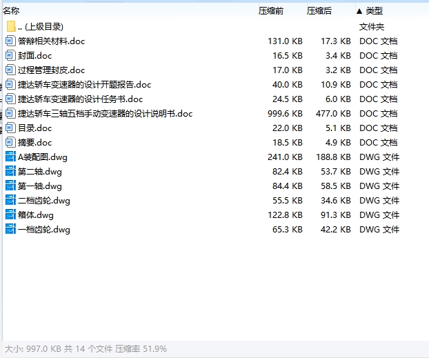Select file A装配图.dwg
This screenshot has height=358, width=429.
[214, 157]
